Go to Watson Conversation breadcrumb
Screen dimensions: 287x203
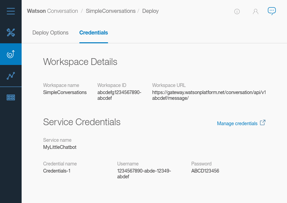point(52,11)
